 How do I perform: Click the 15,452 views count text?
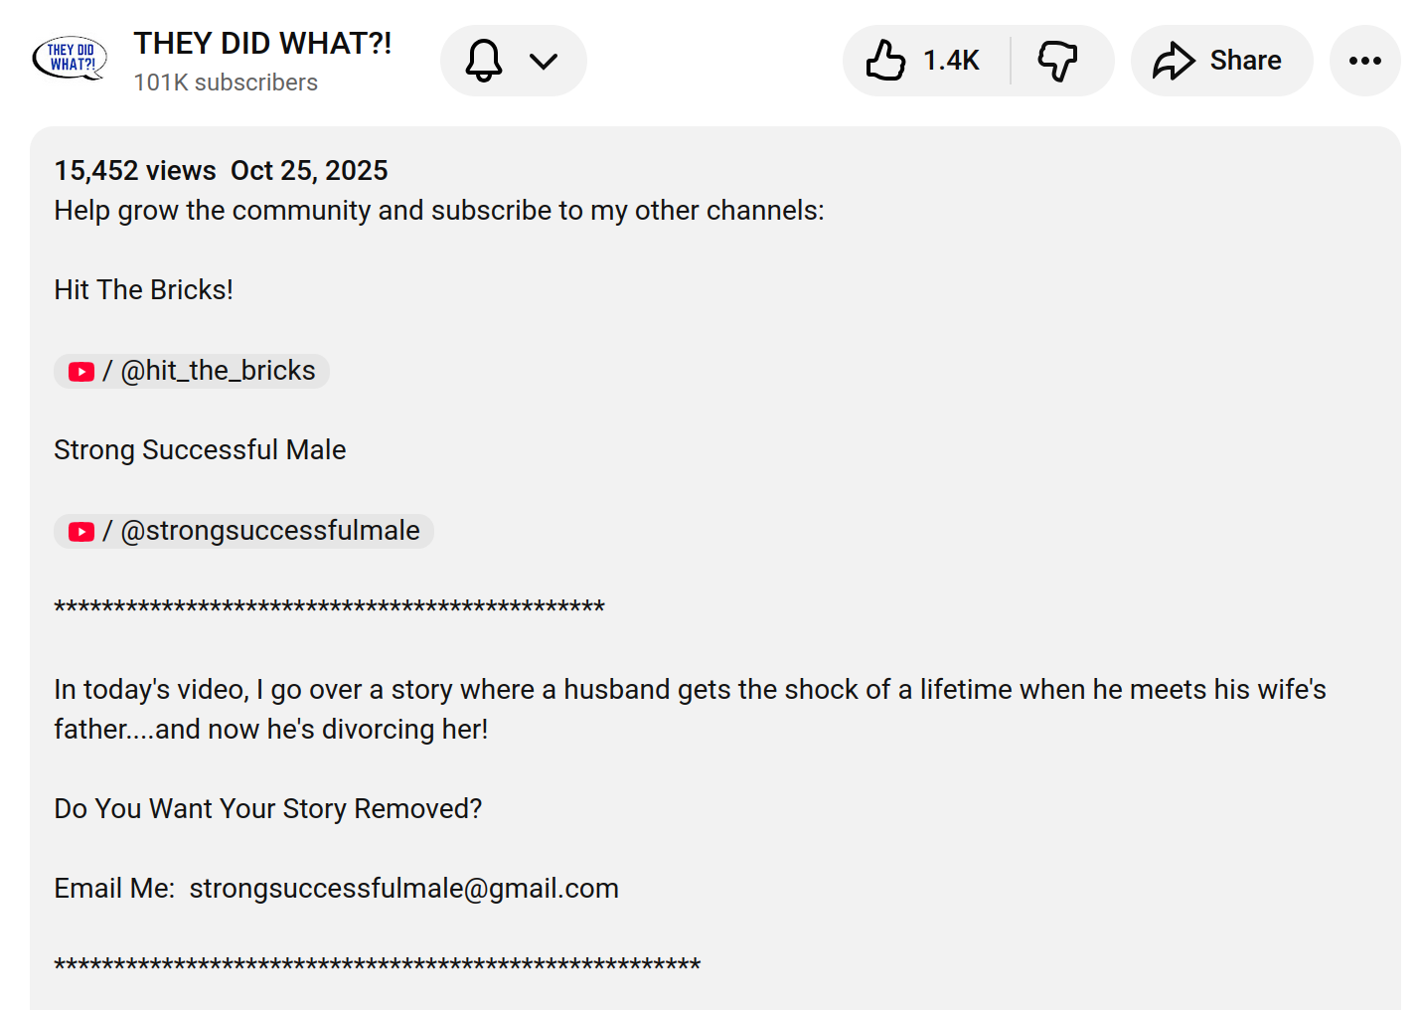[135, 171]
